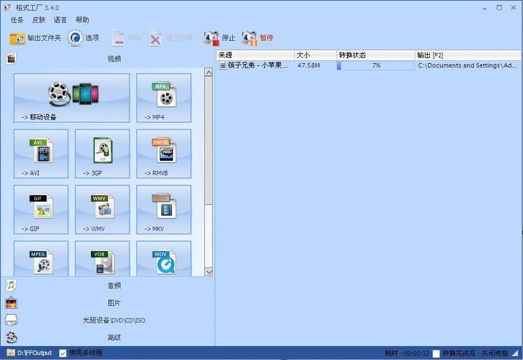Choose the AVI conversion format icon
This screenshot has width=523, height=360.
click(x=41, y=153)
